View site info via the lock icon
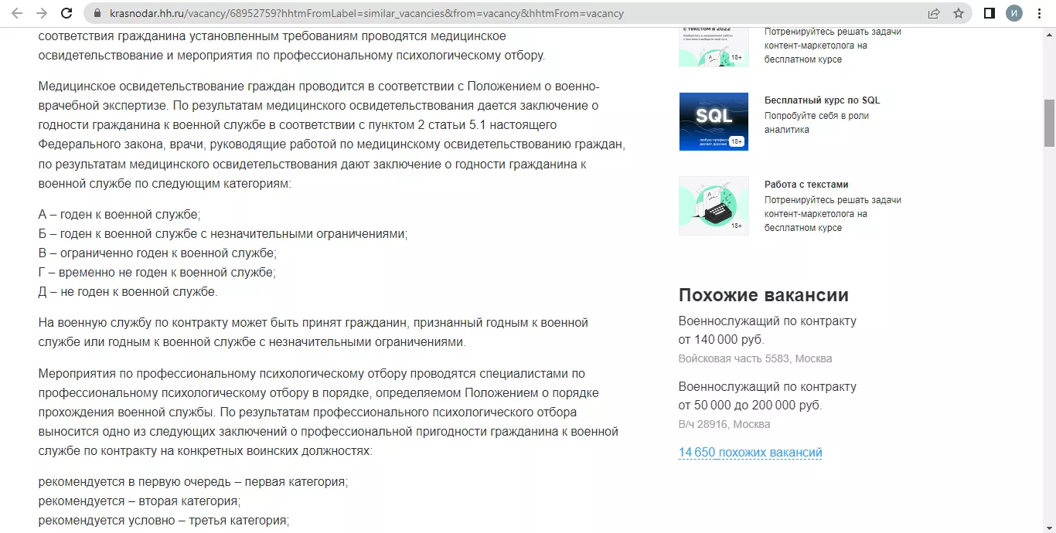 (97, 13)
